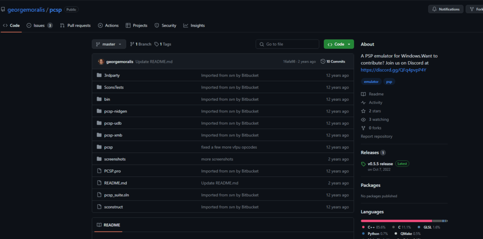Click the pink C++ segment of language bar
This screenshot has width=483, height=239.
point(396,221)
